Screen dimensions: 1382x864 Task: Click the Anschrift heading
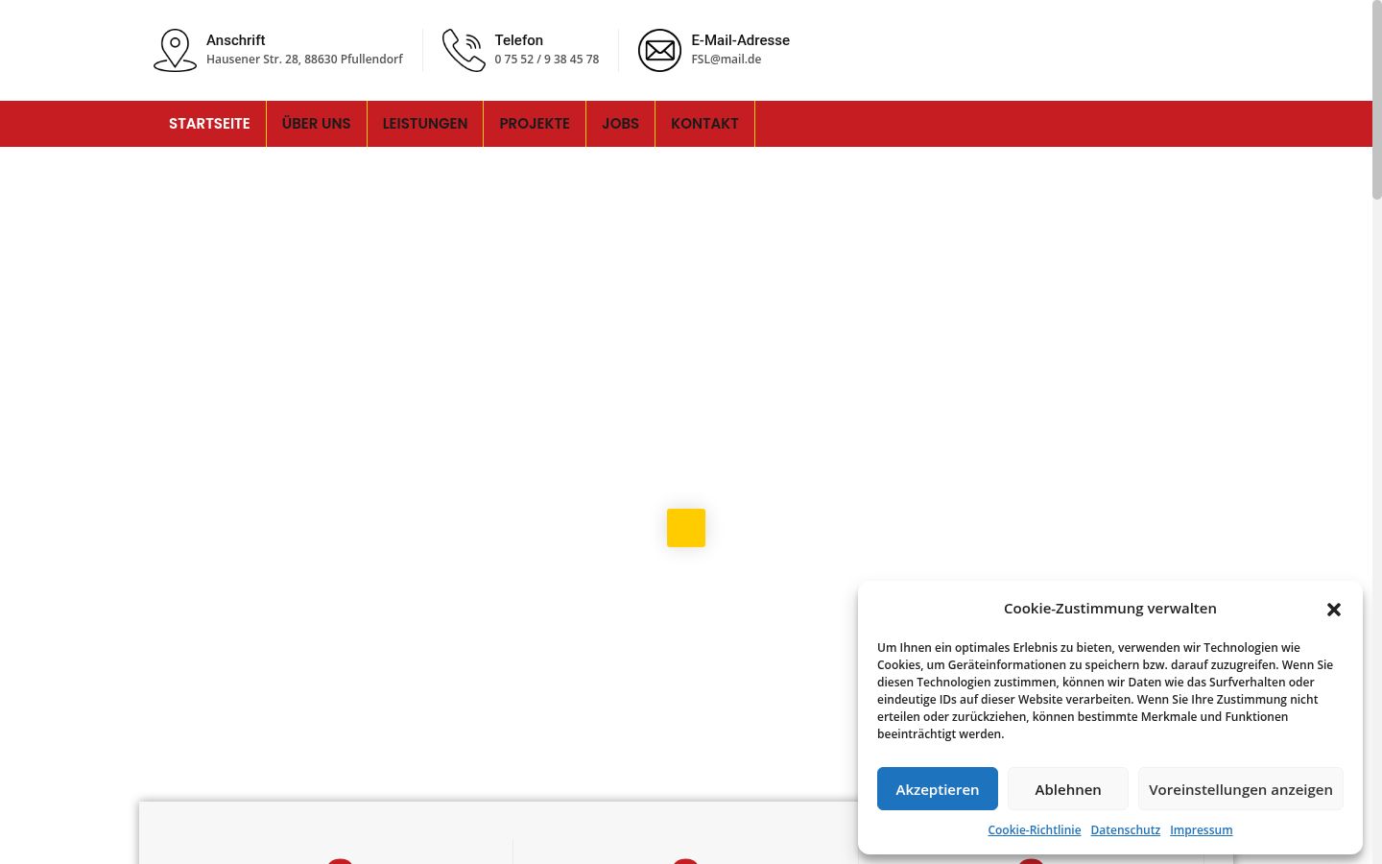[x=236, y=40]
